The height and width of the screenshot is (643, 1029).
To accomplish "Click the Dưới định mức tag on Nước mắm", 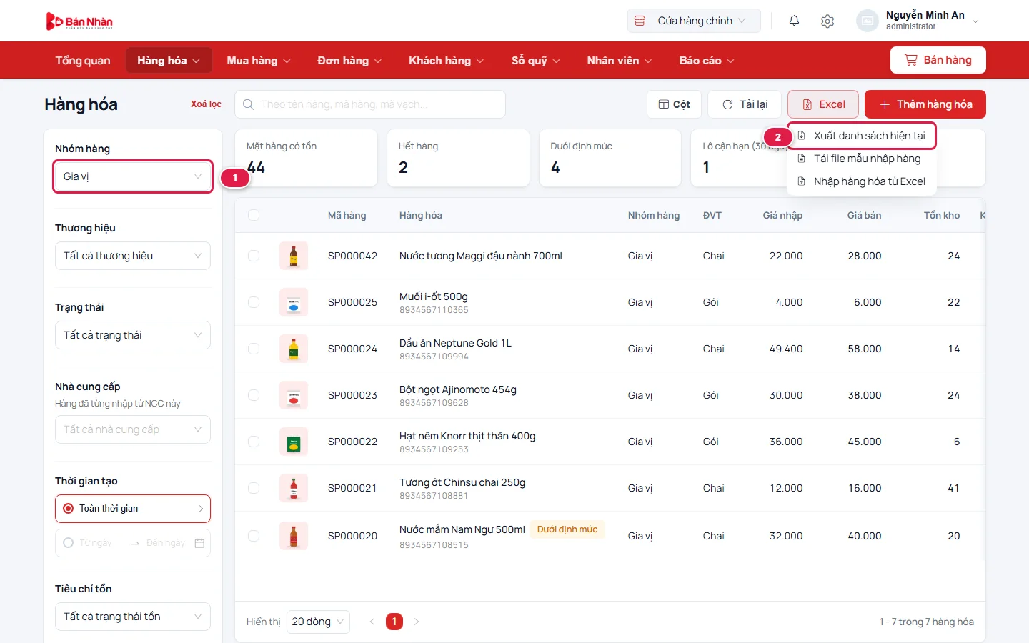I will 567,529.
